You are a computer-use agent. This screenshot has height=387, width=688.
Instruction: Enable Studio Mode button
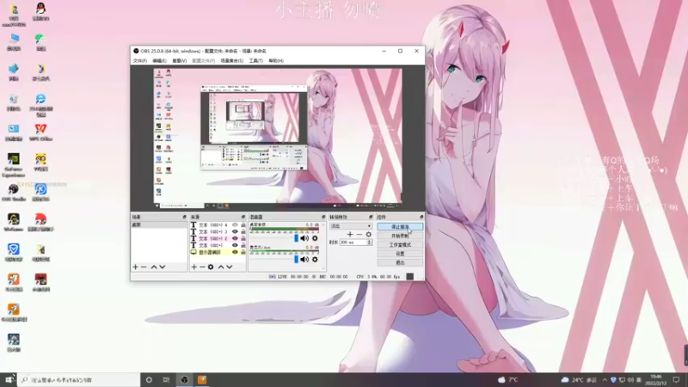pos(400,245)
